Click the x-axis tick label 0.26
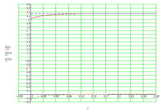162x110 pixels. click(144, 96)
